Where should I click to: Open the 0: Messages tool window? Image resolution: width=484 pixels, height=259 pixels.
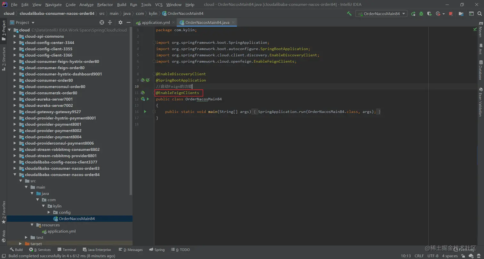[x=131, y=250]
